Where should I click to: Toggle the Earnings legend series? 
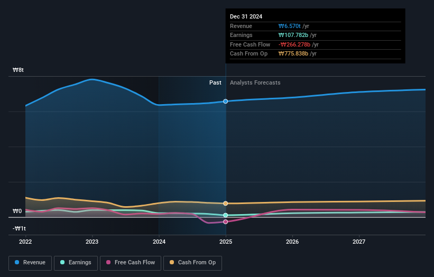point(76,263)
